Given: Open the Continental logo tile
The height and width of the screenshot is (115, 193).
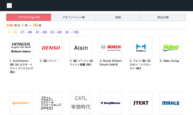Looking at the screenshot, I should point(21,103).
